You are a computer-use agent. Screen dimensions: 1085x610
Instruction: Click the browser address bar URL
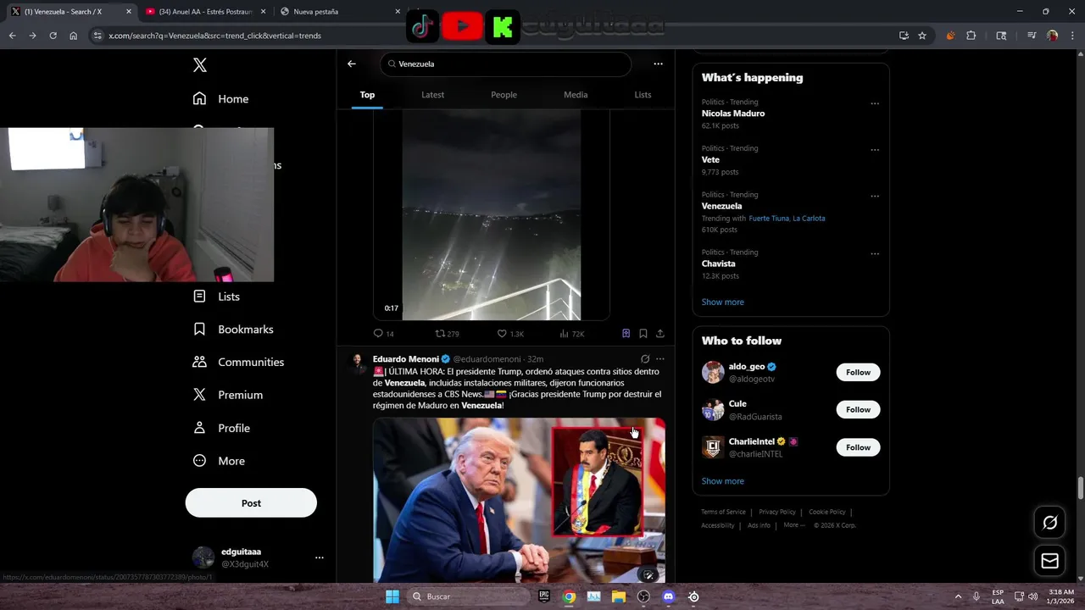click(x=214, y=36)
